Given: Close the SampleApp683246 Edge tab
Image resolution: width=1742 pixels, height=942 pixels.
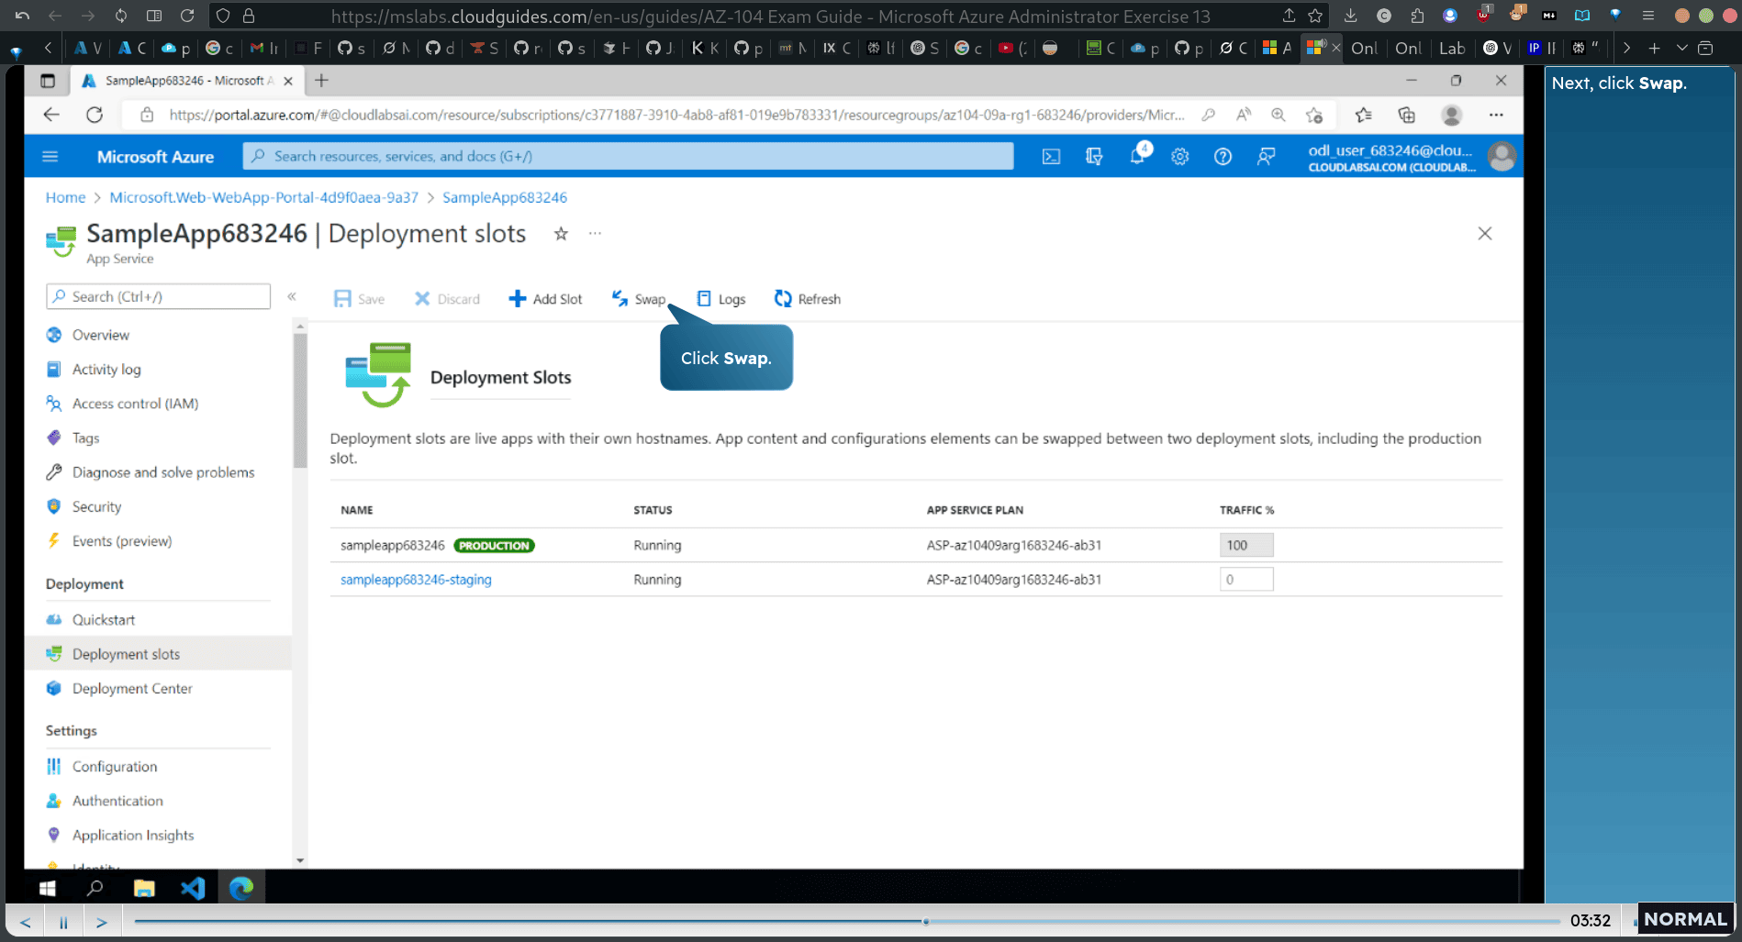Looking at the screenshot, I should tap(288, 81).
